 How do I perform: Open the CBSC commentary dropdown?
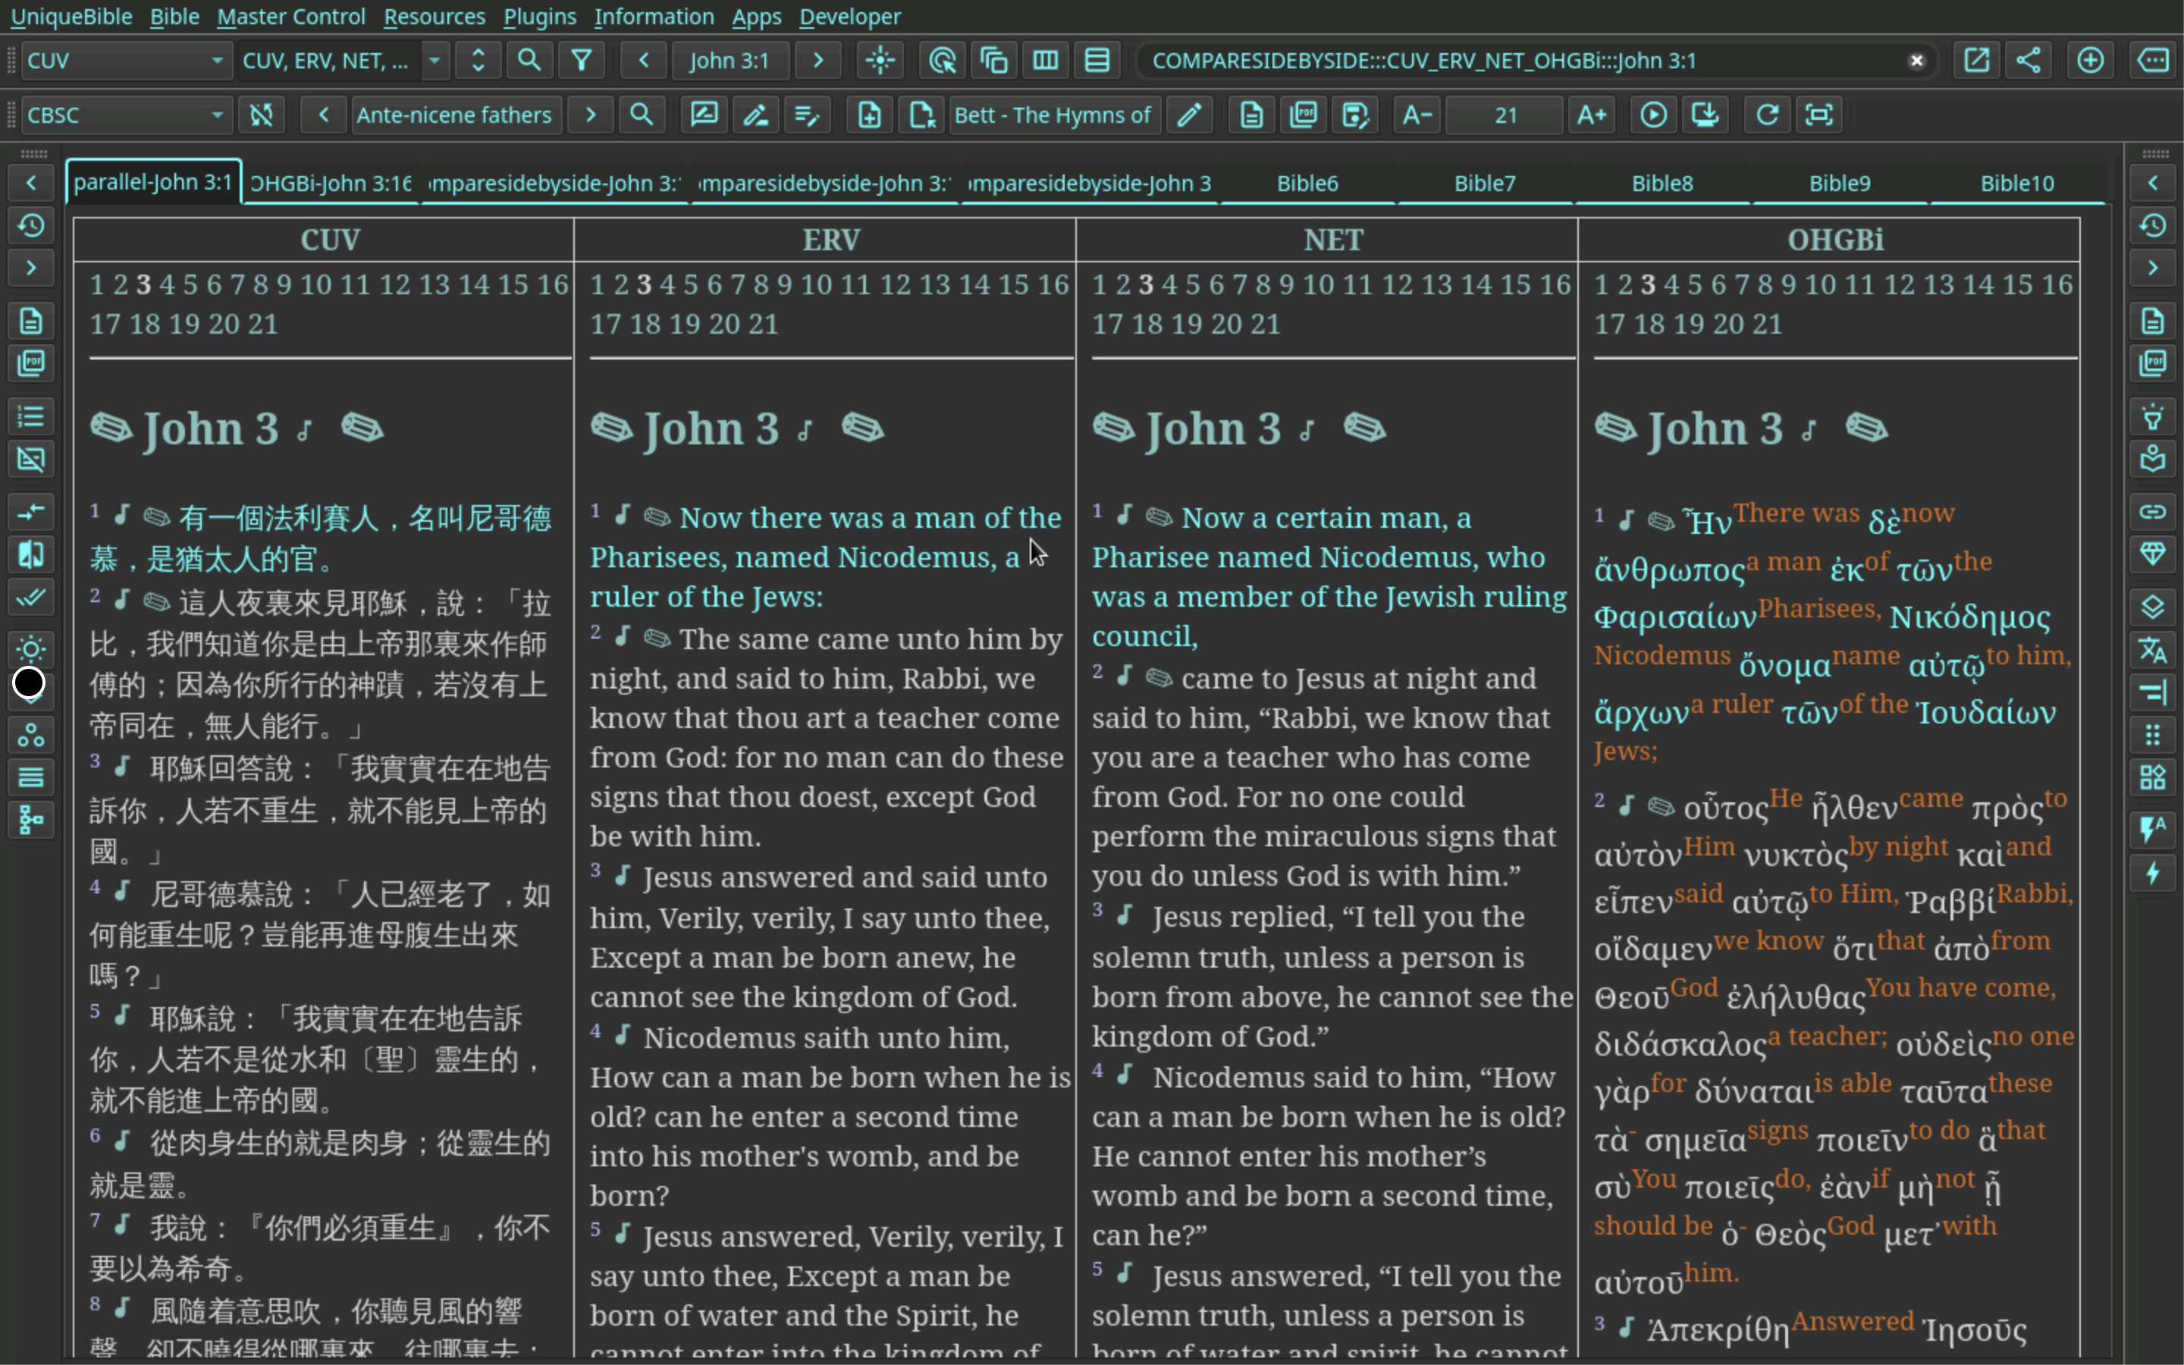(x=125, y=115)
